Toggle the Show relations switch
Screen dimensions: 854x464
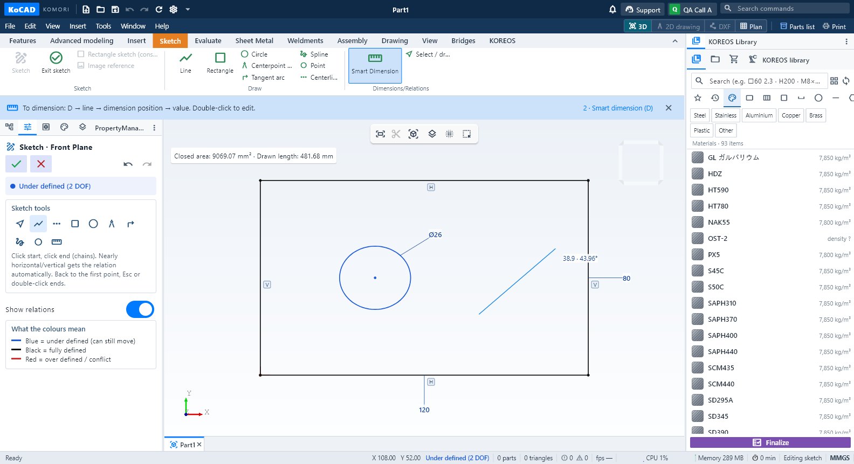click(140, 309)
